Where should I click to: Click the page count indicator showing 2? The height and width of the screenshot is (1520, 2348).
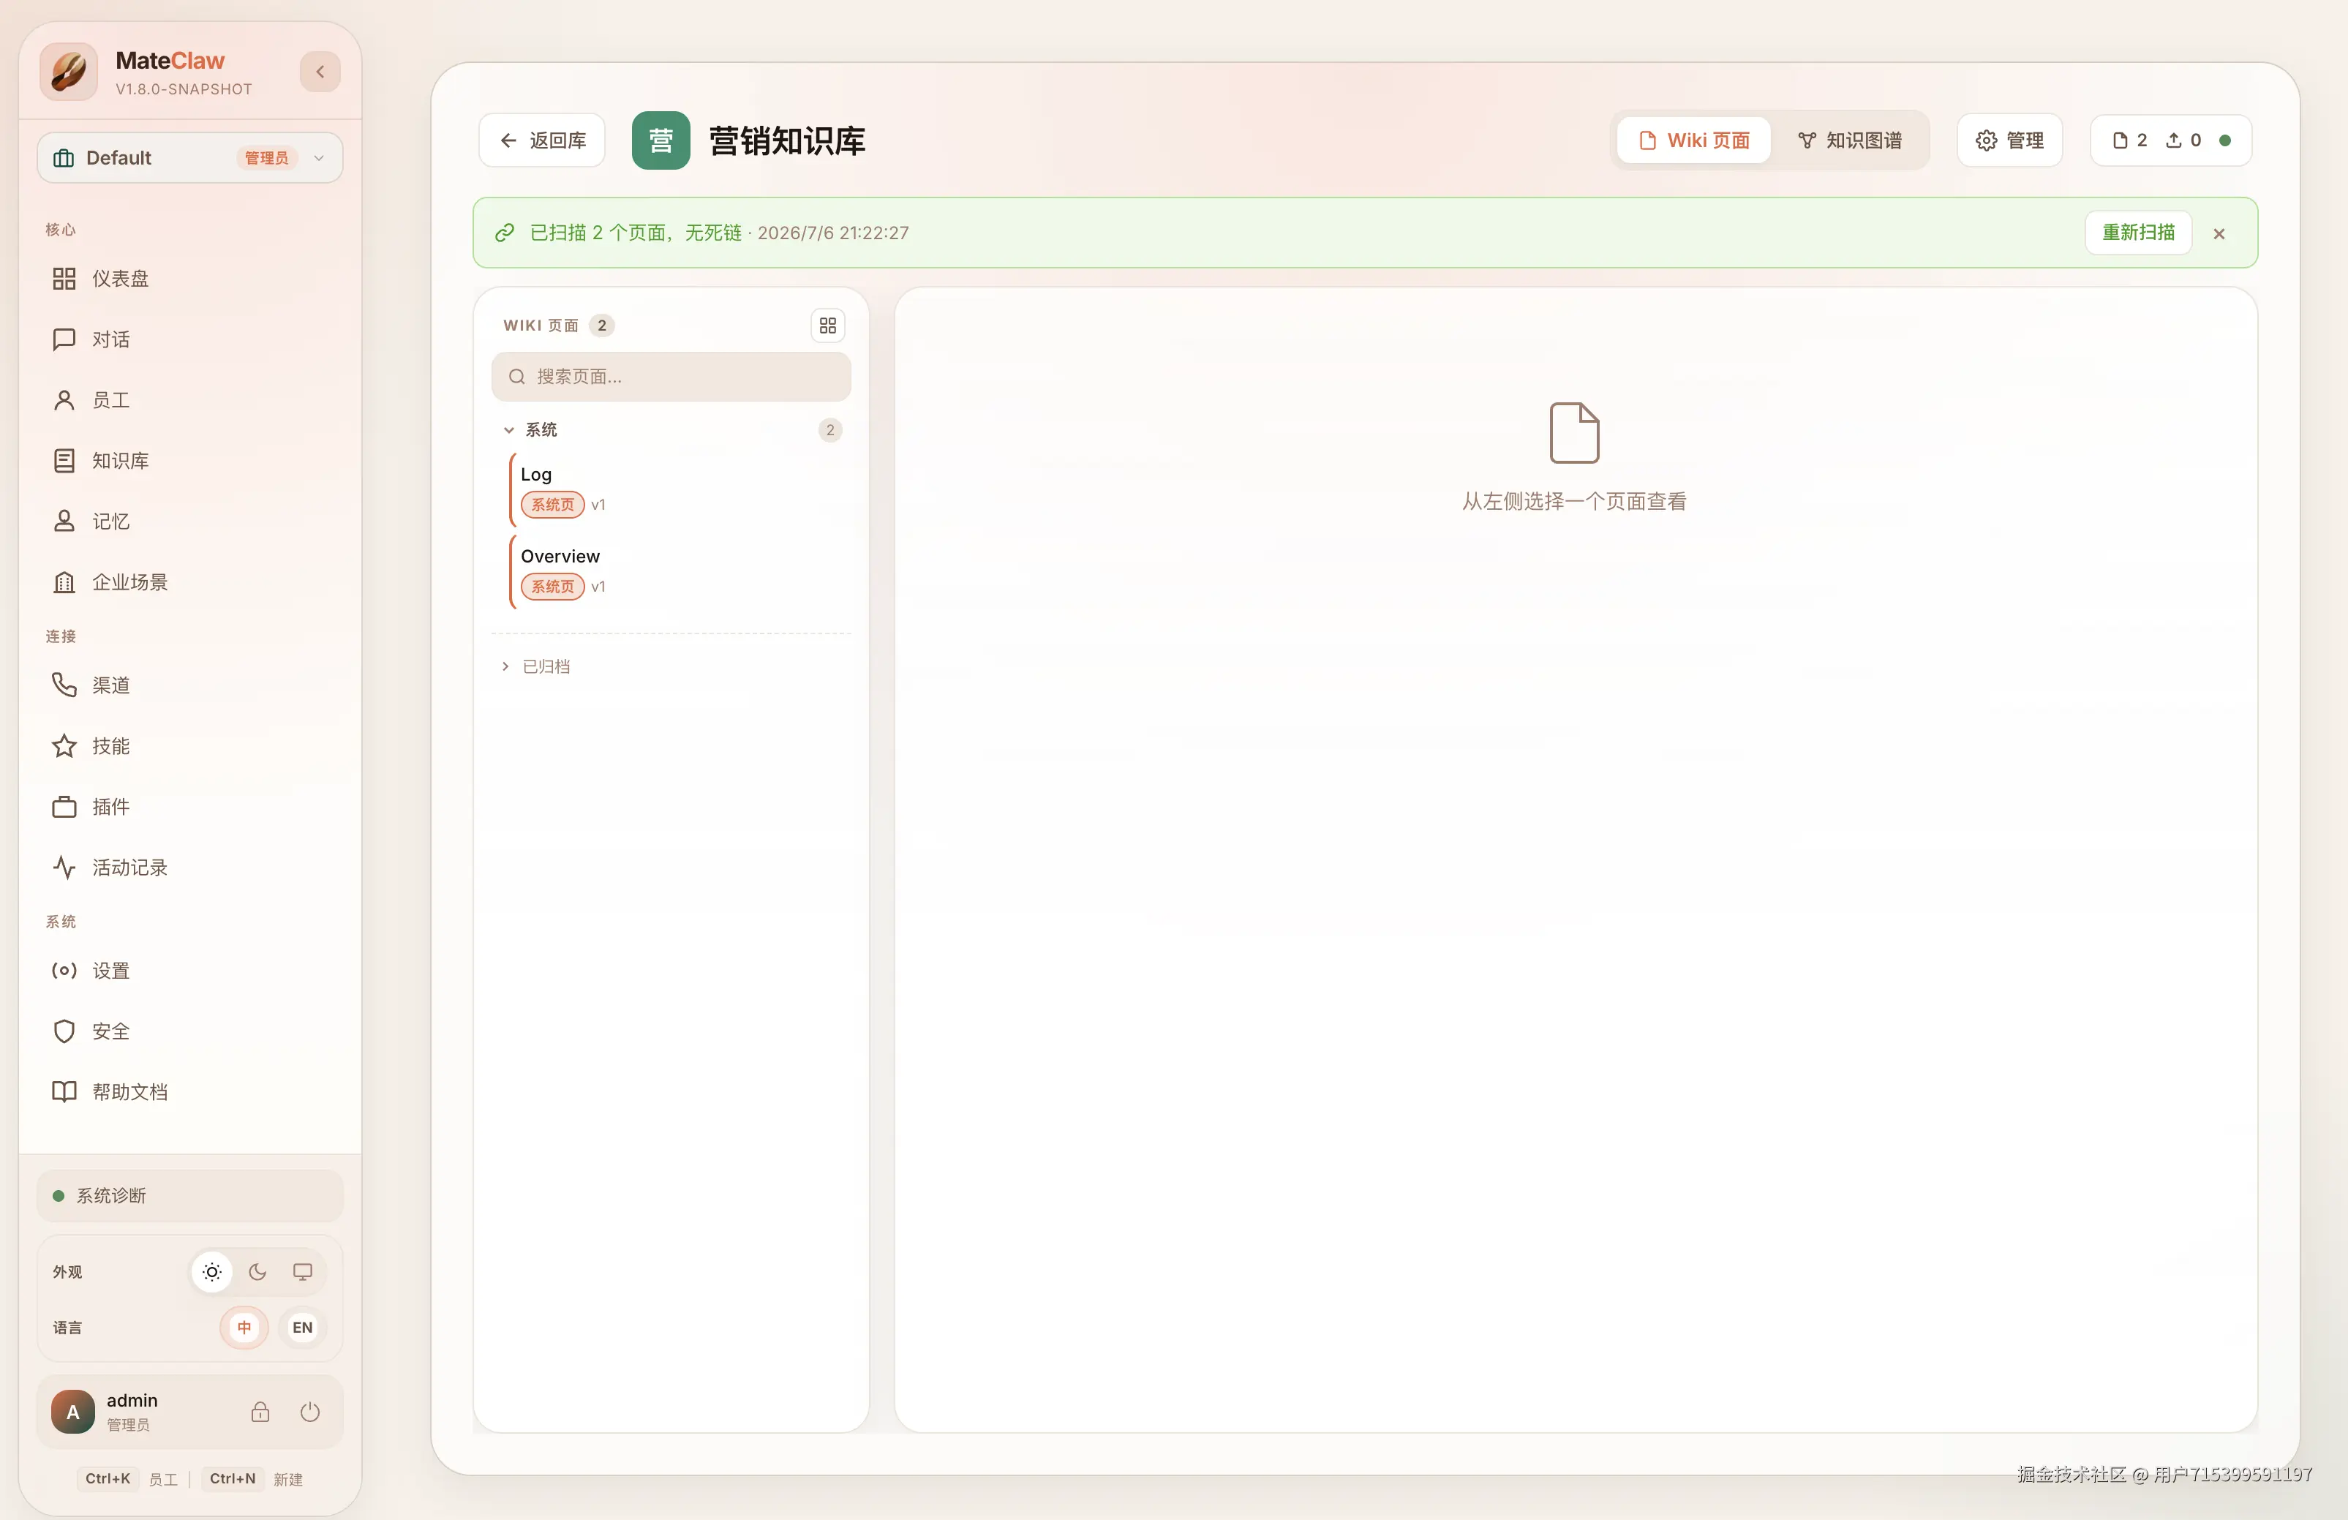[x=2130, y=140]
